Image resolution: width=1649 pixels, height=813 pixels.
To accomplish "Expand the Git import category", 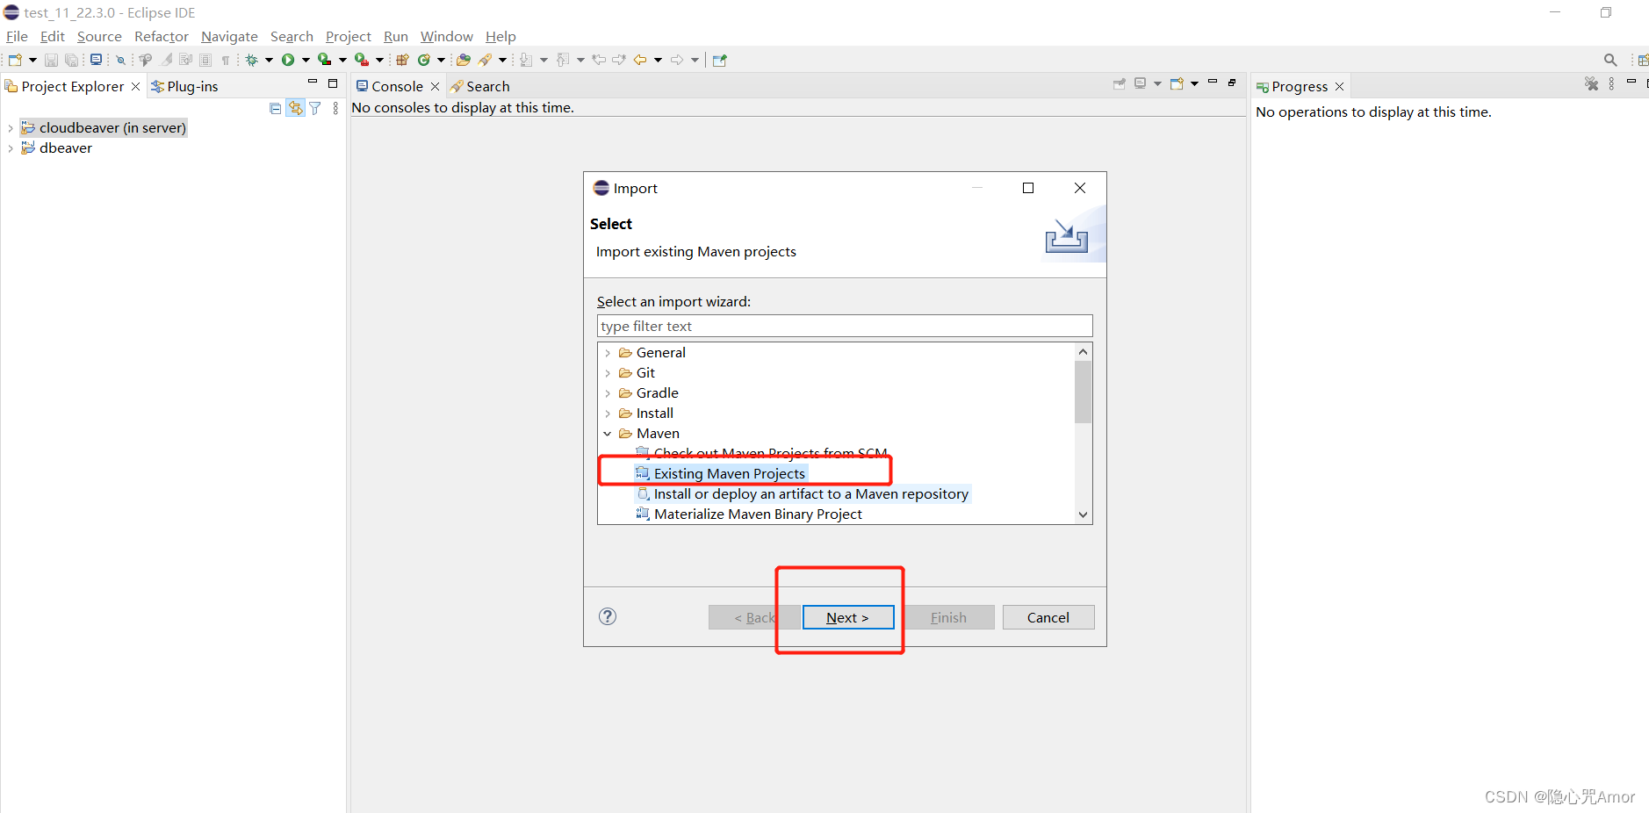I will [x=608, y=373].
